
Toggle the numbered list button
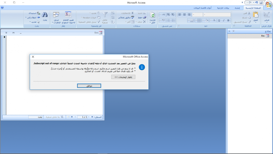173,21
